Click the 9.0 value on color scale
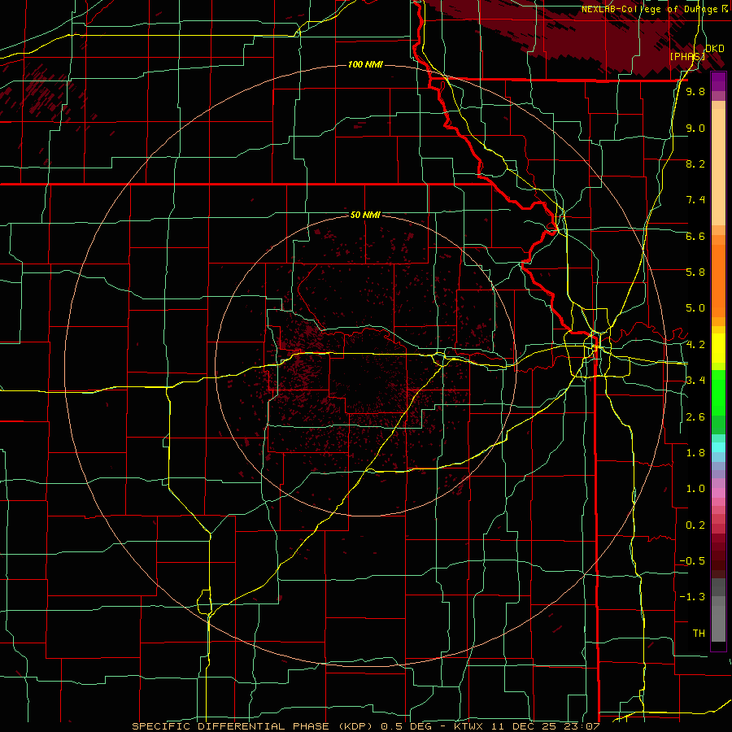 point(695,128)
